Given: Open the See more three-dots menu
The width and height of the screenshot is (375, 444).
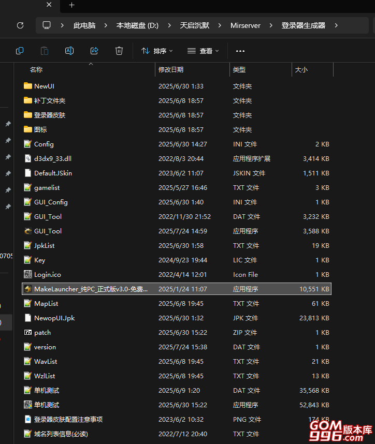Looking at the screenshot, I should (x=240, y=51).
